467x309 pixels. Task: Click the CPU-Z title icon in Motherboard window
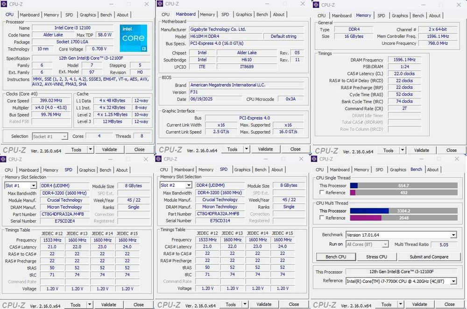tap(160, 4)
